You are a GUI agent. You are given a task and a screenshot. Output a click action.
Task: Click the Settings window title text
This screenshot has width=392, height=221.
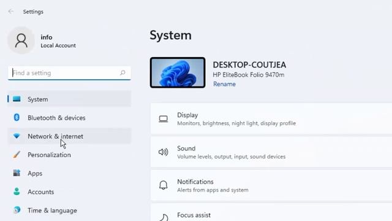[x=33, y=12]
